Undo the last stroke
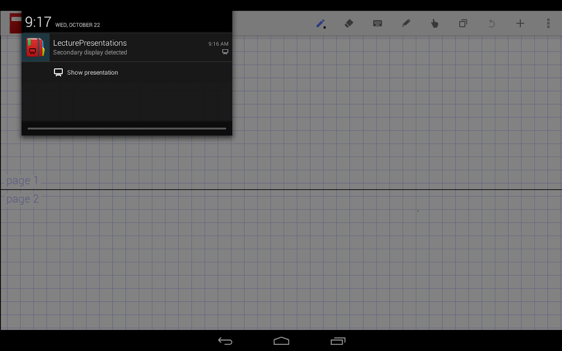This screenshot has height=351, width=562. 492,23
